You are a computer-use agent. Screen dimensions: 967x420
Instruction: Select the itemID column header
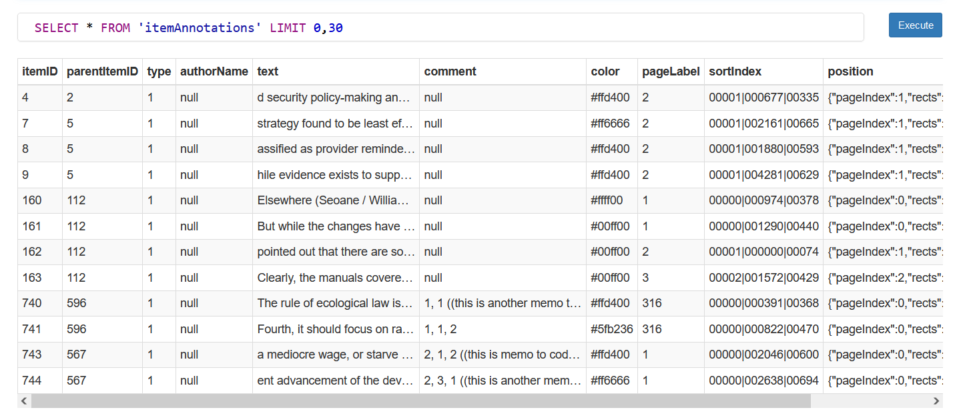(x=39, y=71)
